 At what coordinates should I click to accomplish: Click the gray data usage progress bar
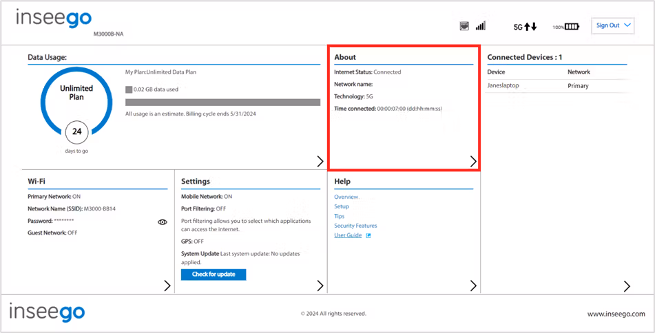coord(222,103)
